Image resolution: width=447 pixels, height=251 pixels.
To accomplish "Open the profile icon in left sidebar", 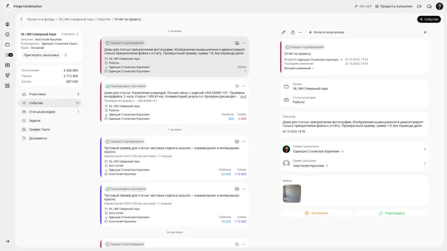I will [x=8, y=24].
